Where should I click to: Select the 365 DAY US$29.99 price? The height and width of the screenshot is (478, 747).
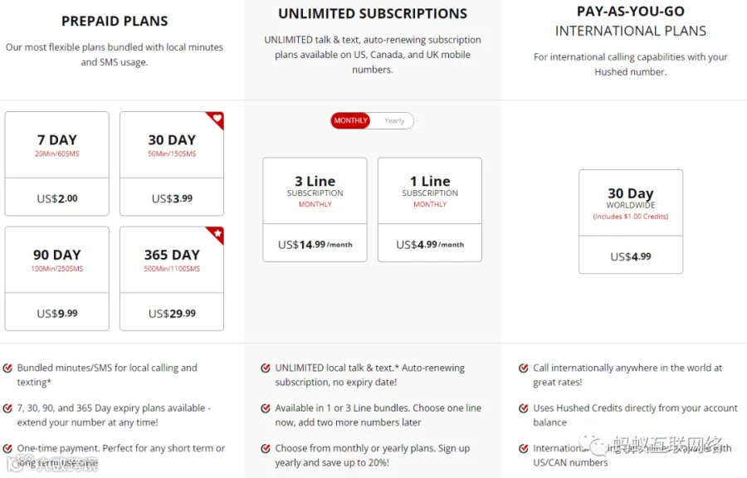pos(172,313)
